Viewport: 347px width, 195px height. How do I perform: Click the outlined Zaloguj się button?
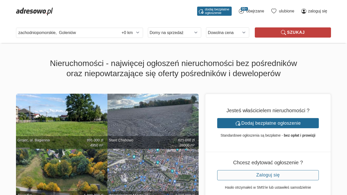[268, 175]
